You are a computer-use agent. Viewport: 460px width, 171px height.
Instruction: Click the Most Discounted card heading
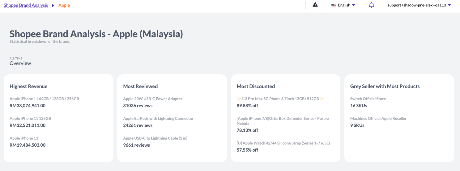[x=256, y=87]
